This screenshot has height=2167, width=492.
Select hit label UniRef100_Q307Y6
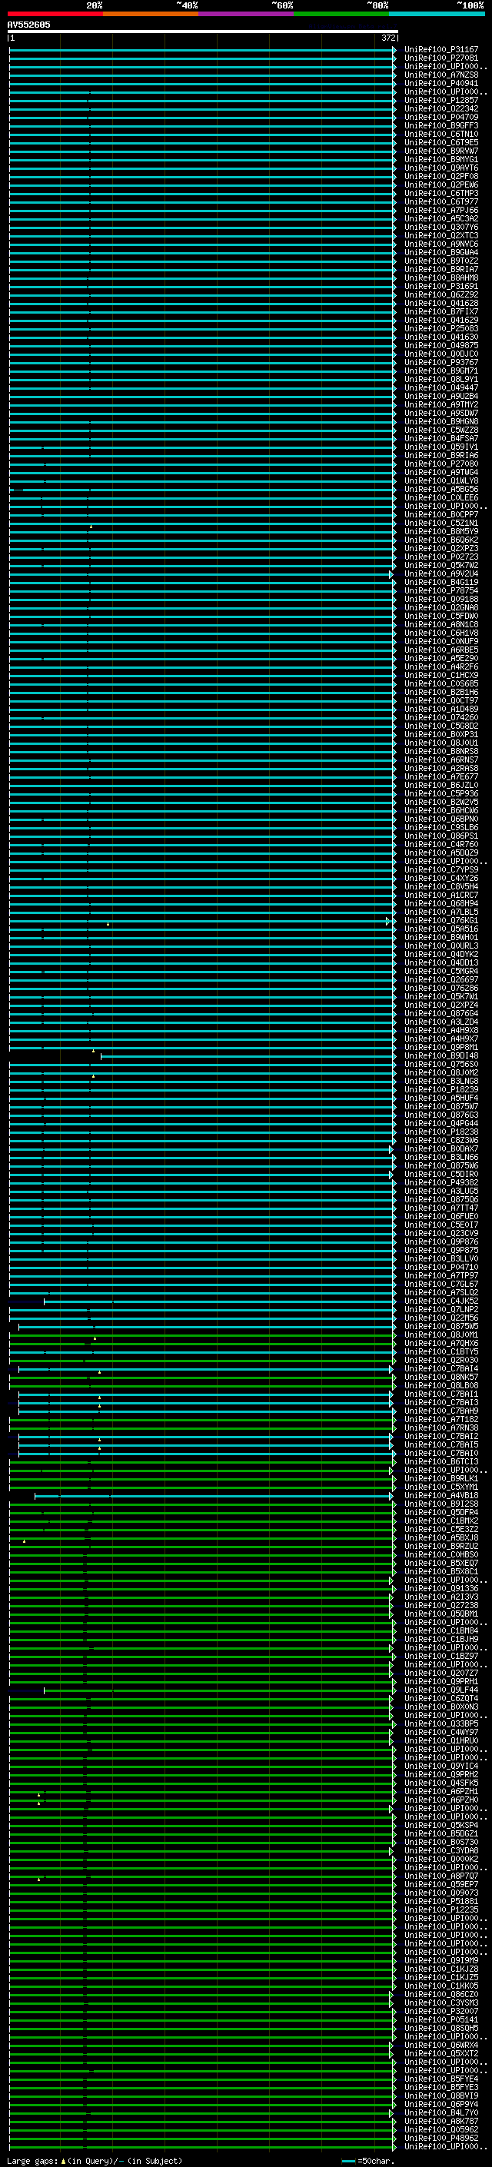pos(441,227)
